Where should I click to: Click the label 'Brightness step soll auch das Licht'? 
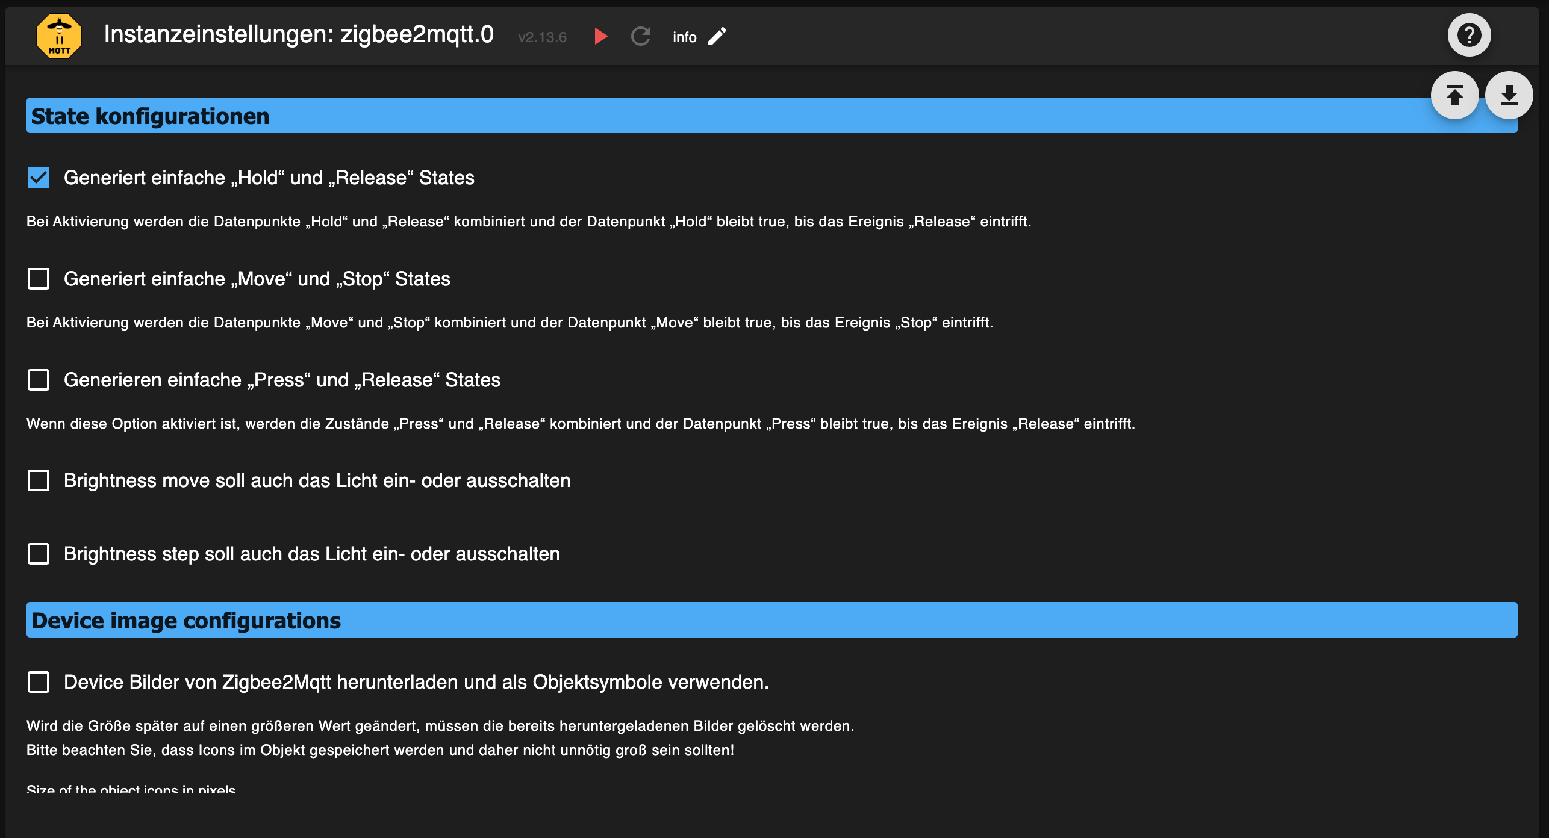312,554
